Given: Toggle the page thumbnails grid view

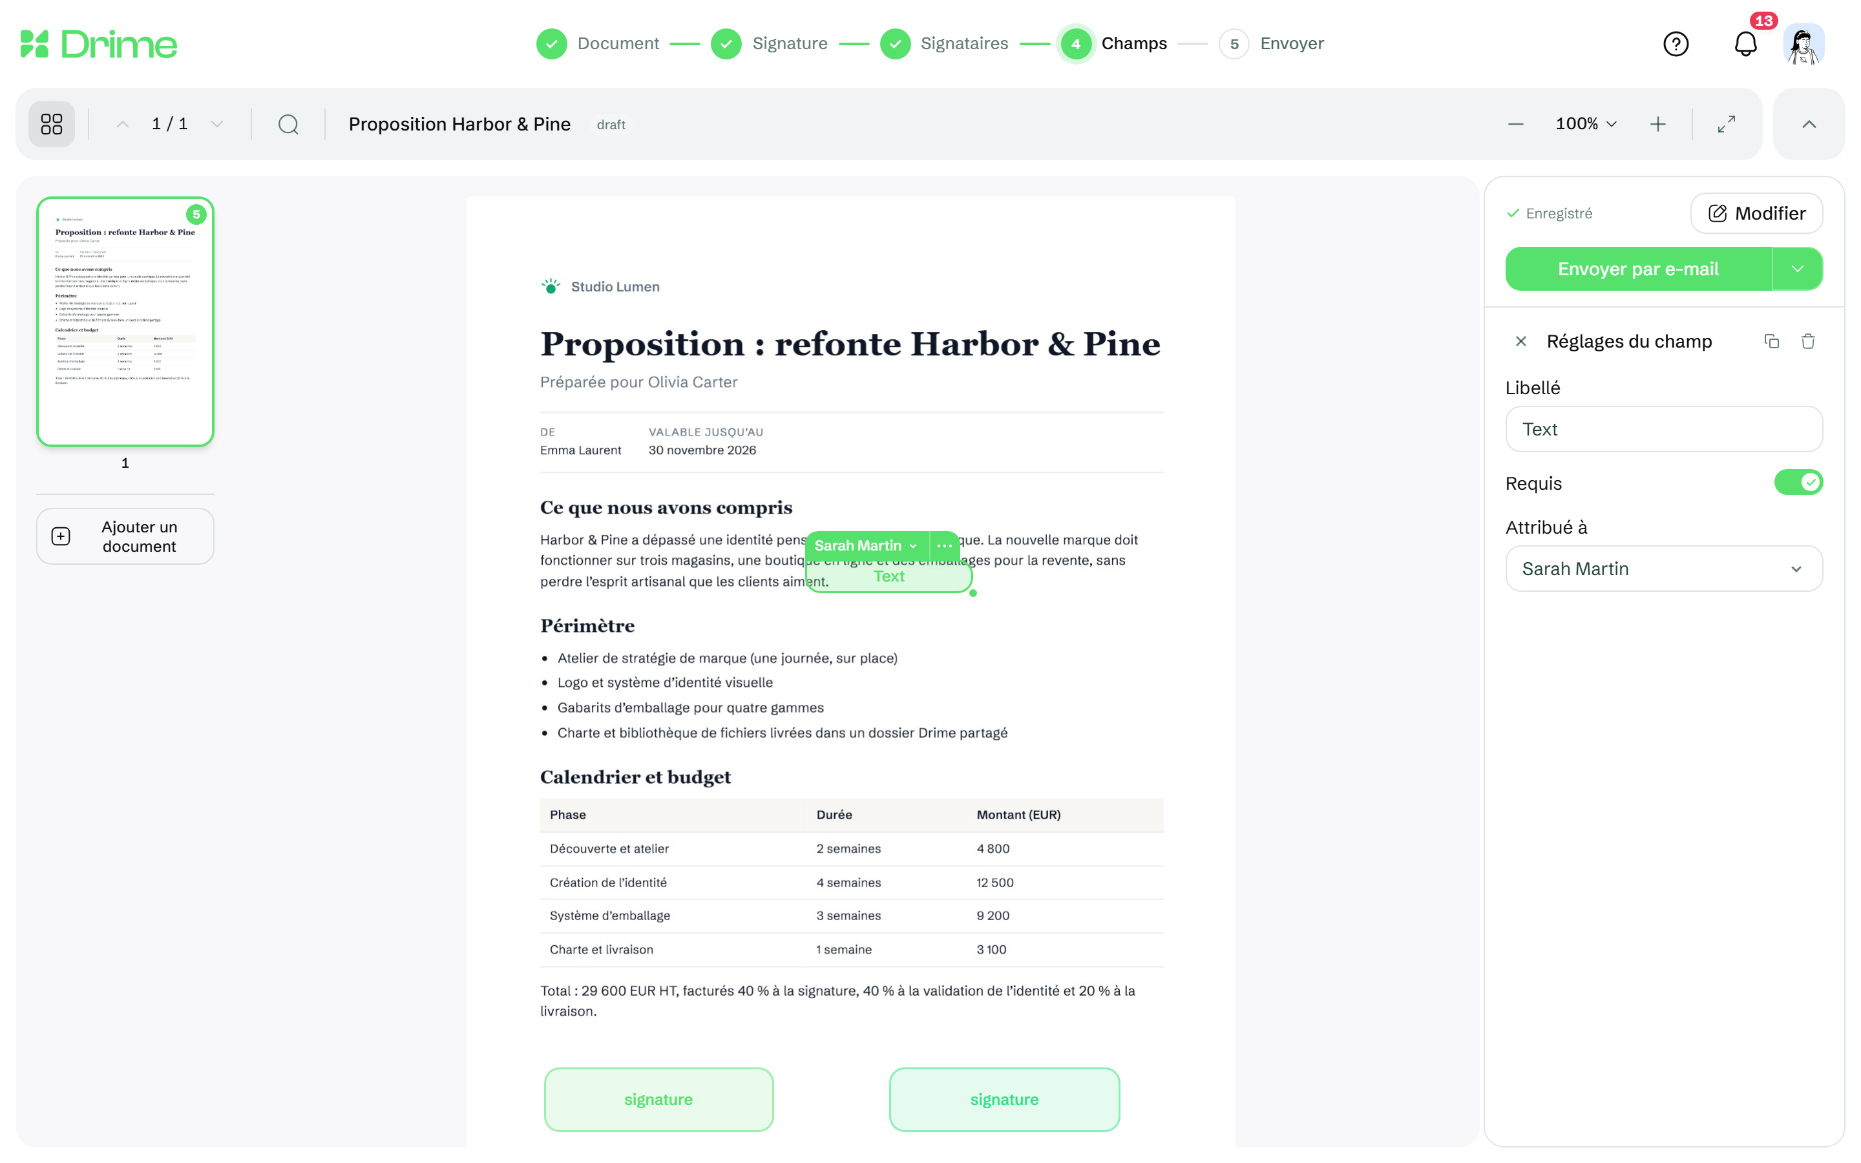Looking at the screenshot, I should pyautogui.click(x=52, y=124).
